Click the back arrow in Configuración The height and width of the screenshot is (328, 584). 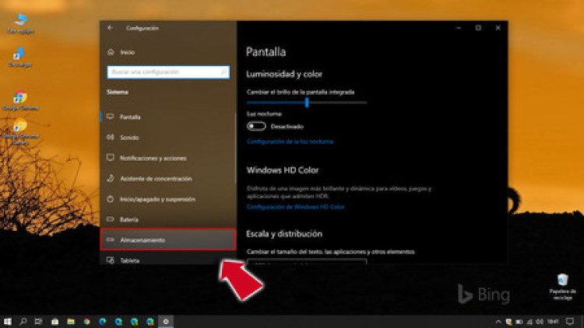coord(110,28)
